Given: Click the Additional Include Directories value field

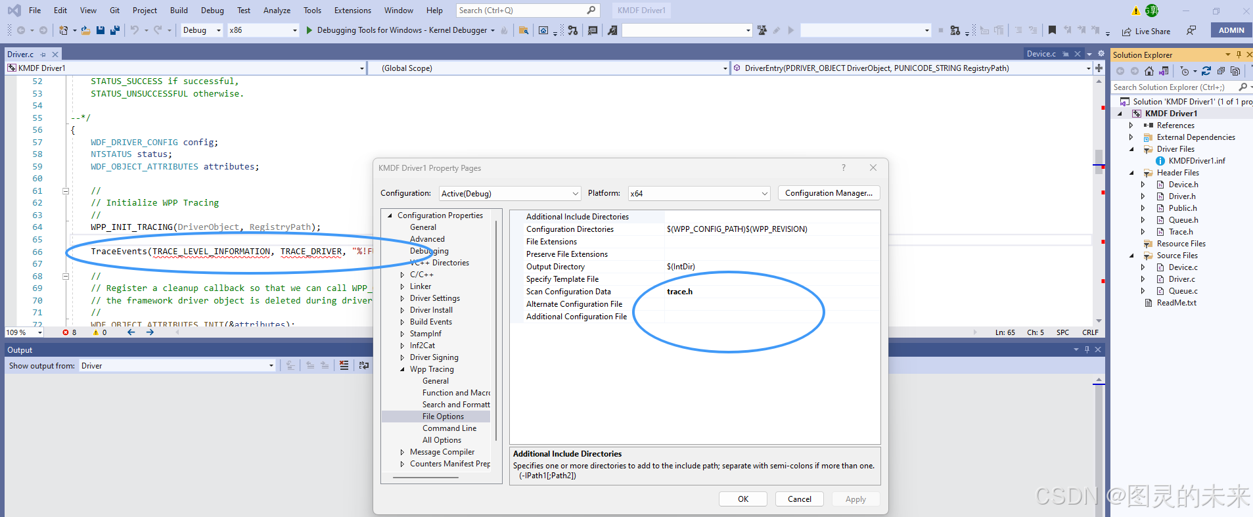Looking at the screenshot, I should tap(772, 217).
